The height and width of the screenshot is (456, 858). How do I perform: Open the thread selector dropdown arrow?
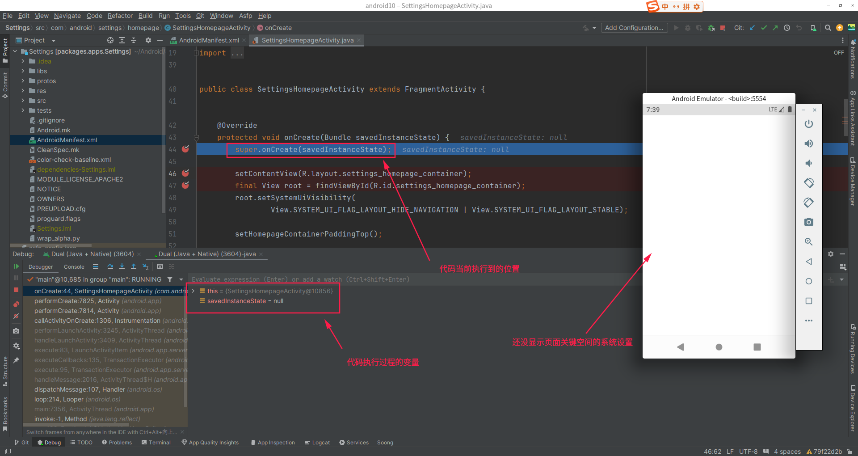point(181,279)
